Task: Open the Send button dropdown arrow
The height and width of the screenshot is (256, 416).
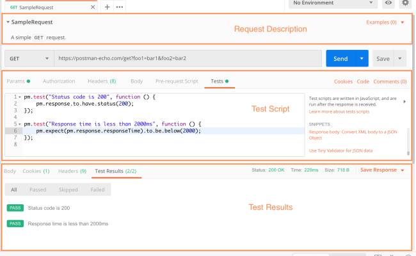Action: [x=362, y=59]
